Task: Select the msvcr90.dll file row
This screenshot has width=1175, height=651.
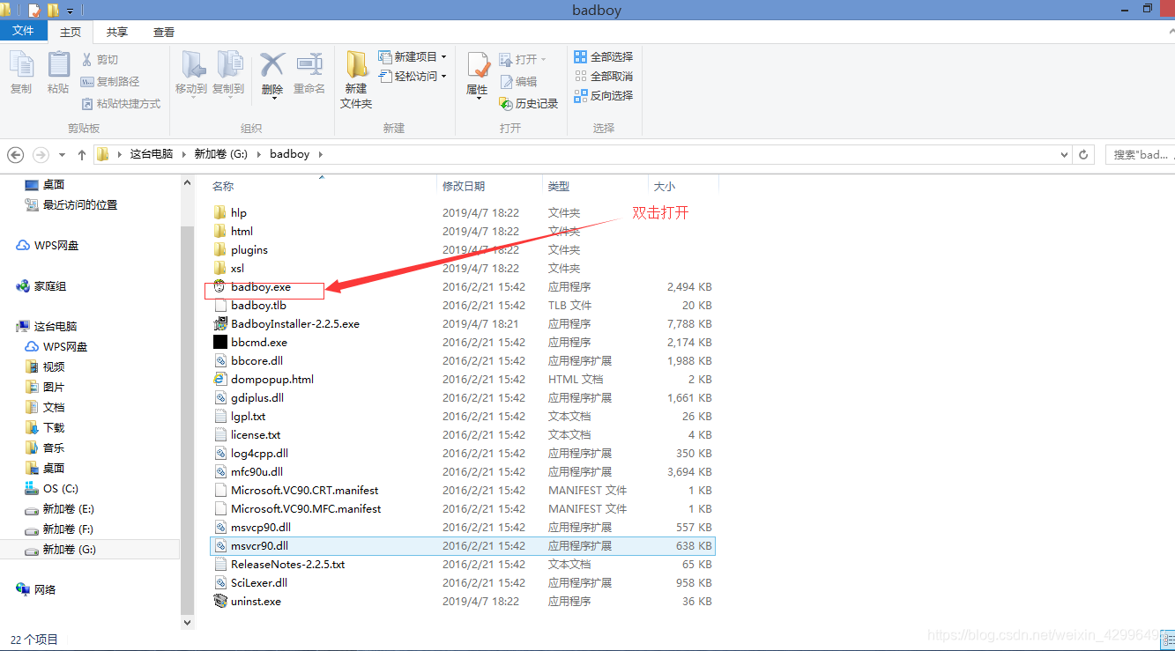Action: pyautogui.click(x=463, y=545)
